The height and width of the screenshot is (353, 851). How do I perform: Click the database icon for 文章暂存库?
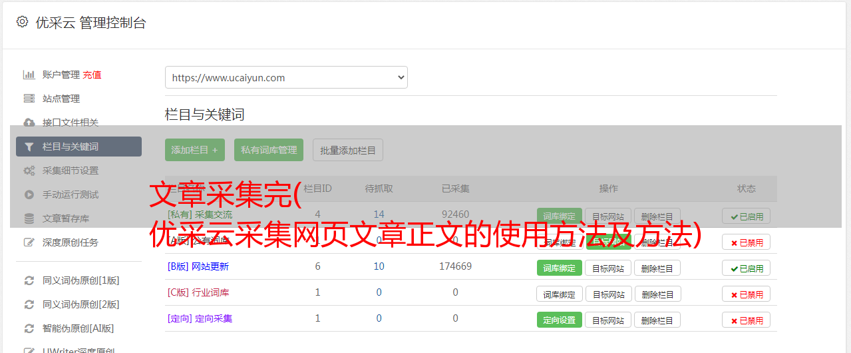pyautogui.click(x=29, y=218)
